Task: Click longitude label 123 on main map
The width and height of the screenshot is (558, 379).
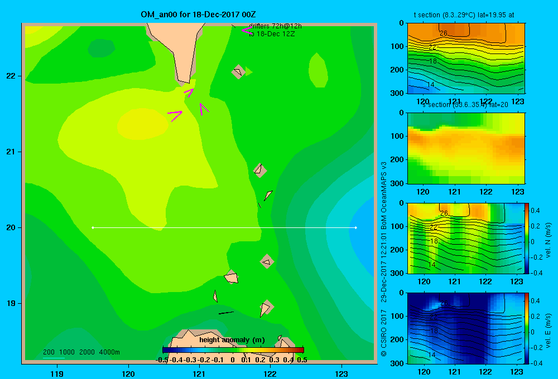Action: click(x=341, y=373)
